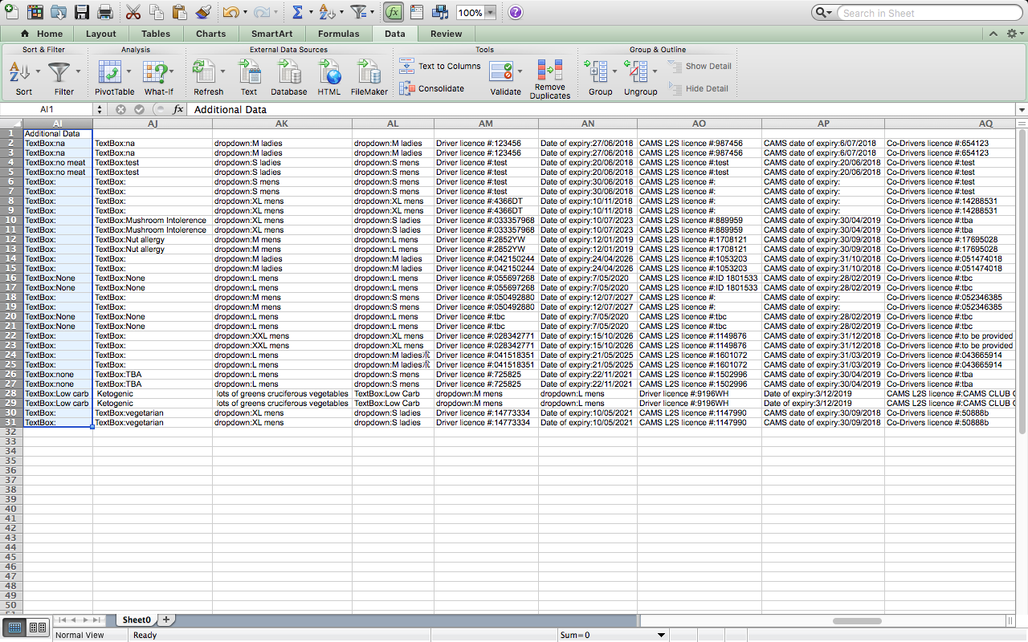Screen dimensions: 1028x642
Task: Toggle the formula builder fx button
Action: click(393, 13)
